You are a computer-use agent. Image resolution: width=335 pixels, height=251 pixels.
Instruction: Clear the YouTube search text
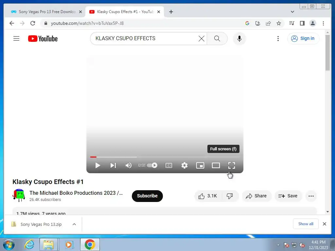click(x=202, y=39)
